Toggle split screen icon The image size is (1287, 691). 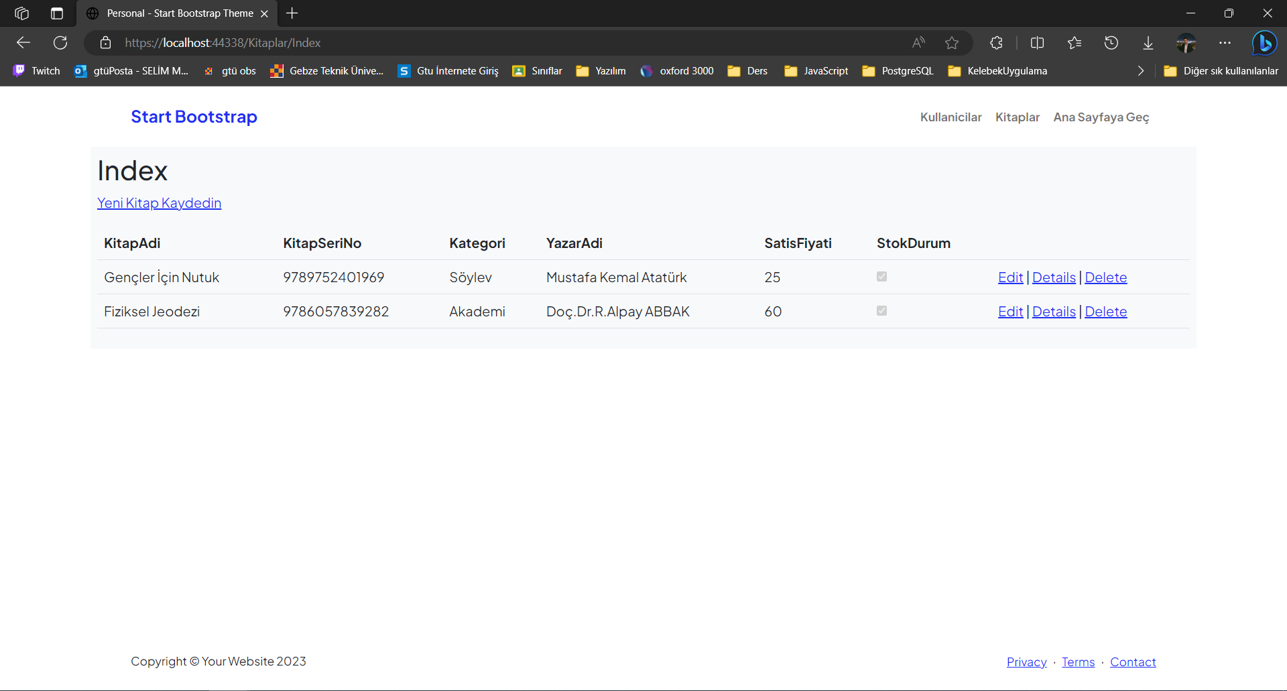(x=1037, y=43)
